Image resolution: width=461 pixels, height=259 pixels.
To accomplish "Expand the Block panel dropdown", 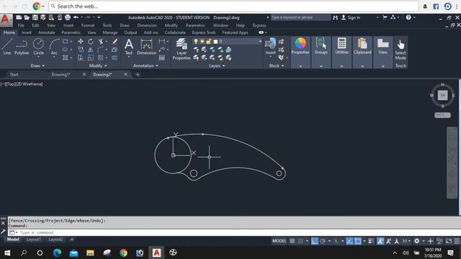I will [x=277, y=65].
